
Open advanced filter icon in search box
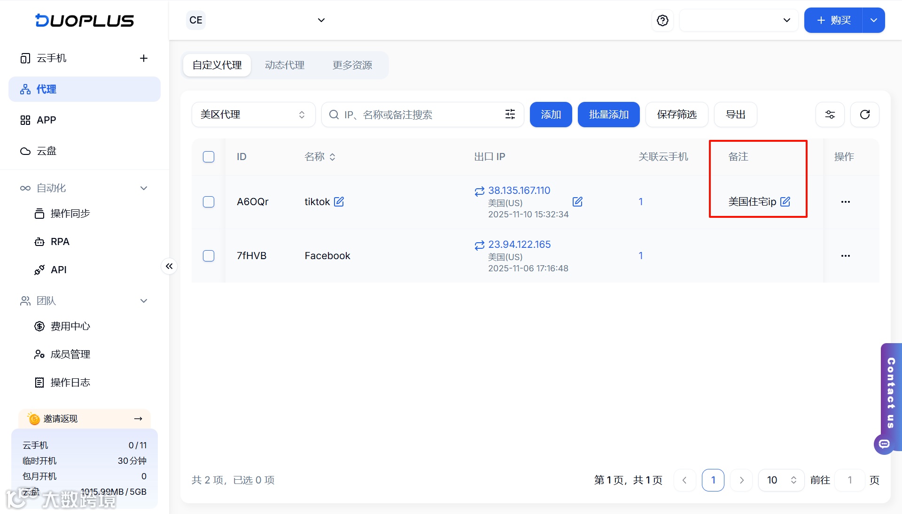point(510,115)
